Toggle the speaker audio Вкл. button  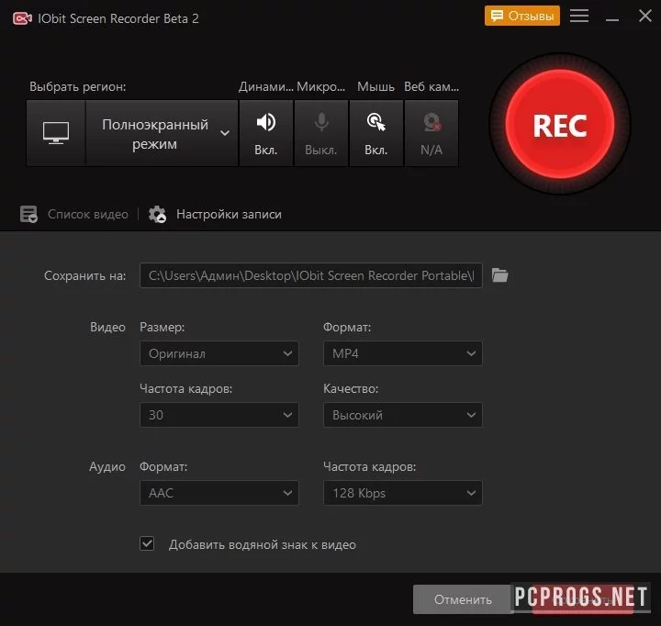pyautogui.click(x=266, y=133)
